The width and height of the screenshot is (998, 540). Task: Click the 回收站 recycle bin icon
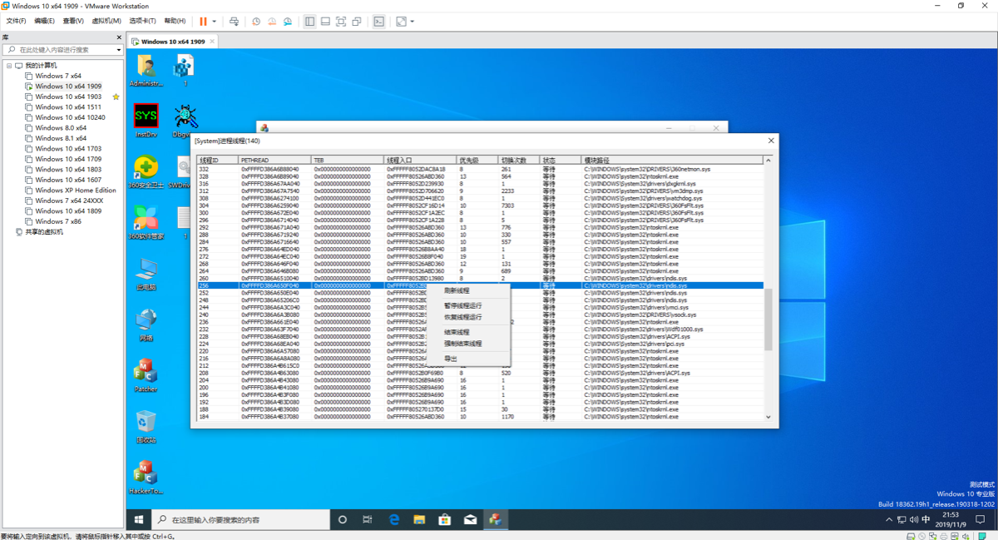[146, 426]
